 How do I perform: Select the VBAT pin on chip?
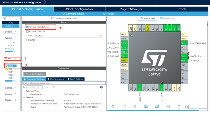point(124,34)
